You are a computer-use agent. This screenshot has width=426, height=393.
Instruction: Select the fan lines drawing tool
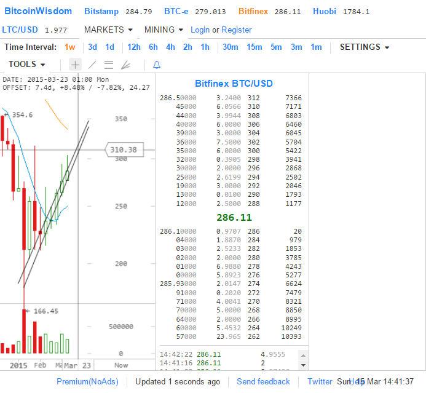pyautogui.click(x=125, y=65)
